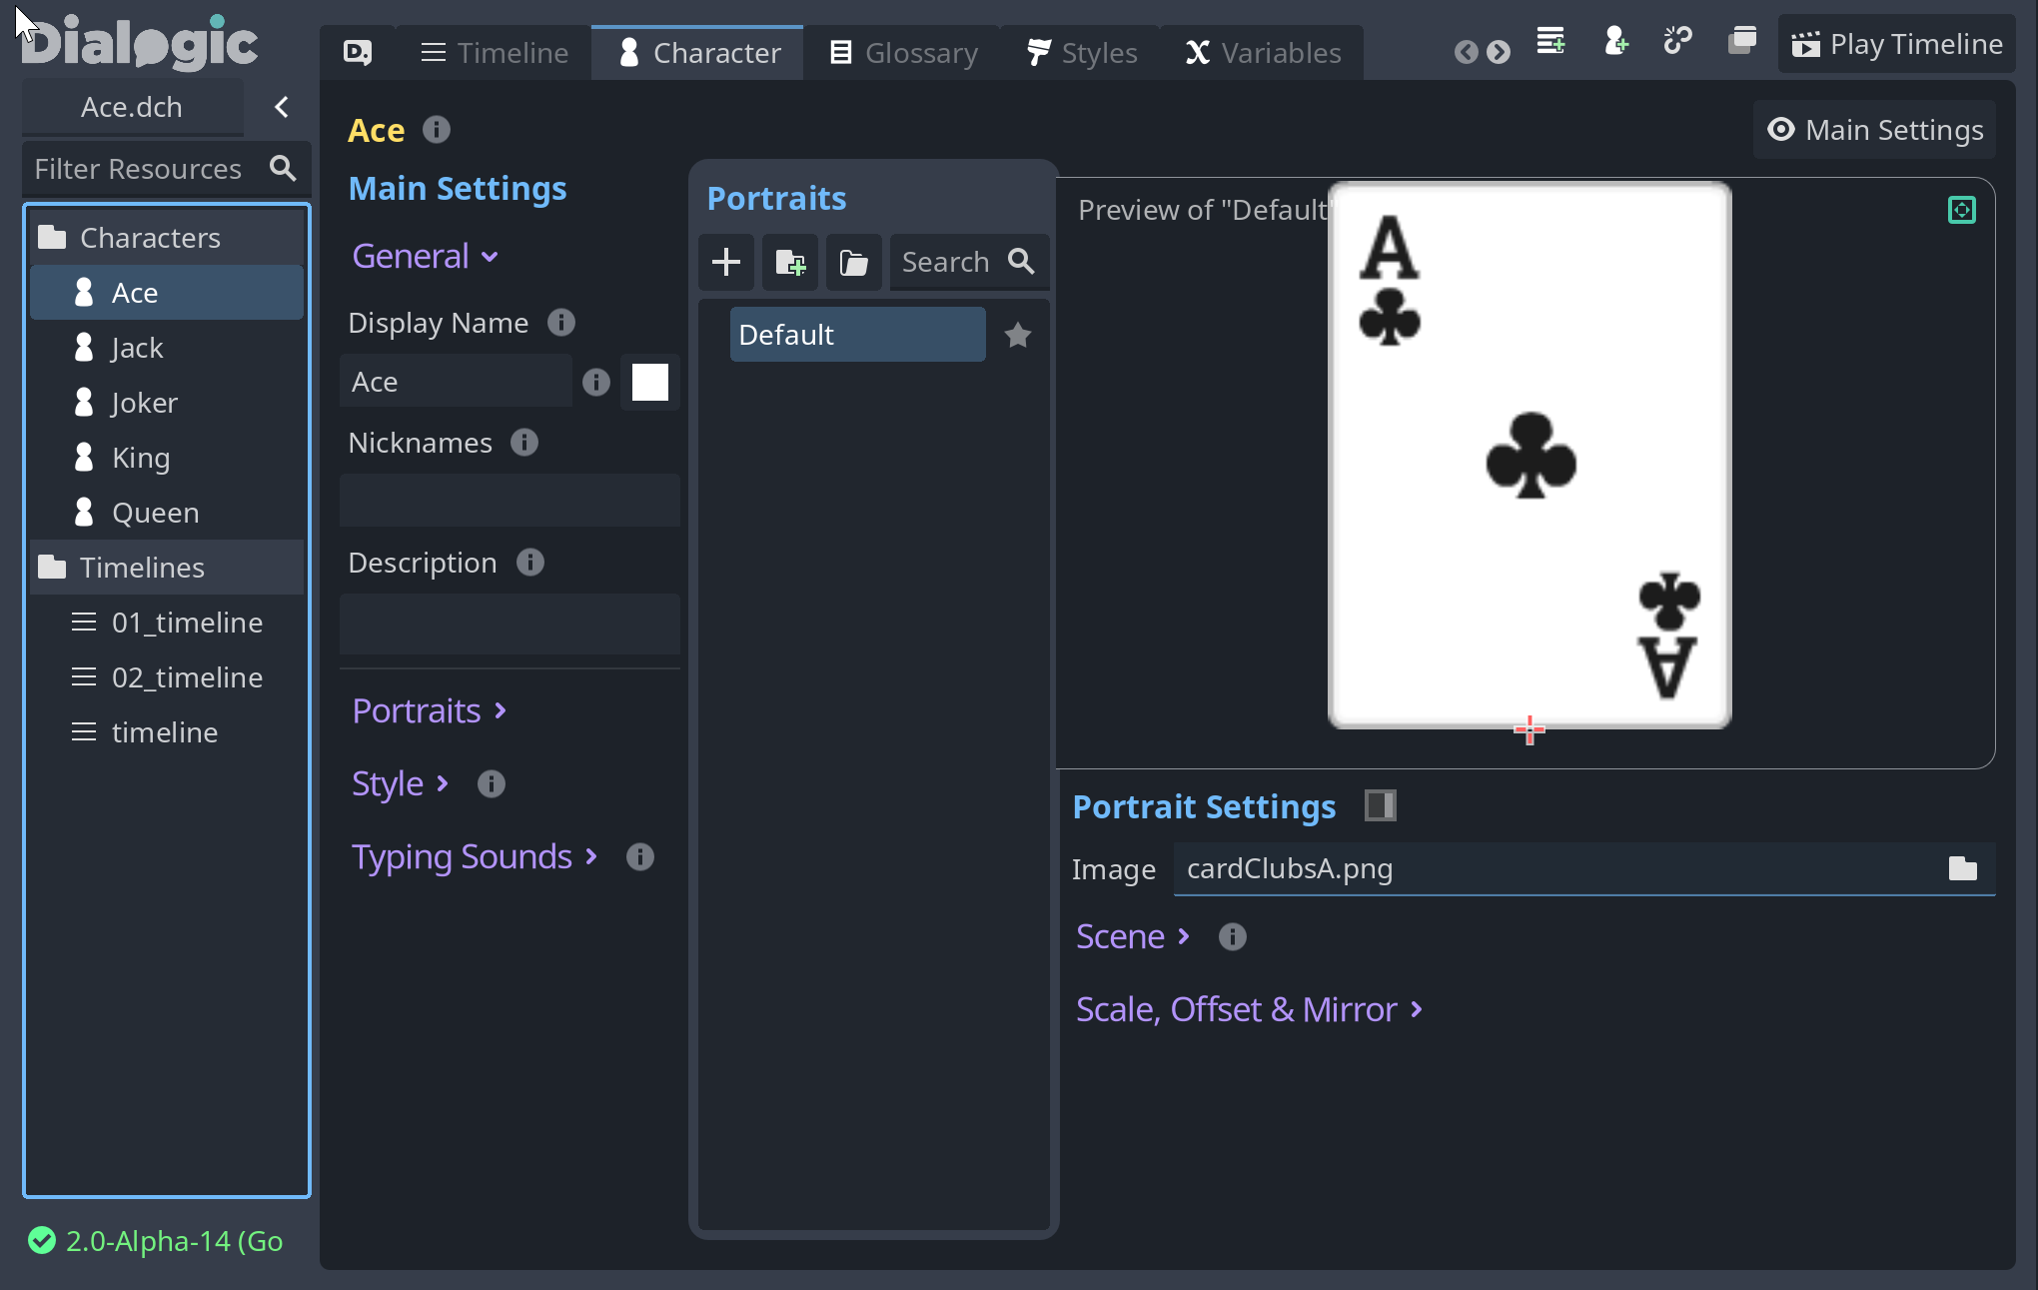Viewport: 2038px width, 1290px height.
Task: Click the 2.0-Alpha-14 version status
Action: coord(156,1241)
